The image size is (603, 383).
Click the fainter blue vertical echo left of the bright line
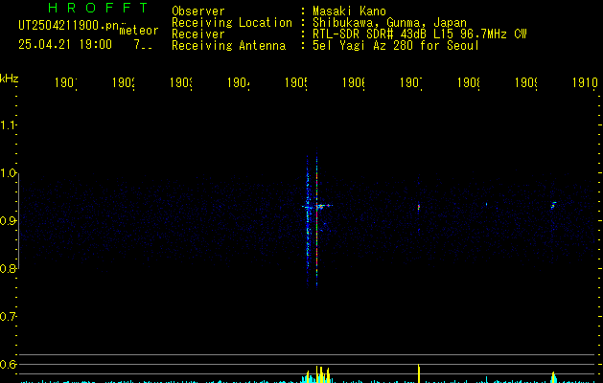308,221
